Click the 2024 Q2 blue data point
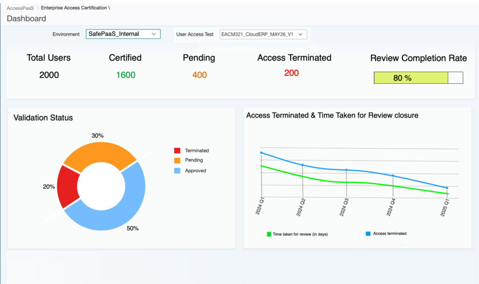Viewport: 479px width, 284px height. [x=303, y=165]
